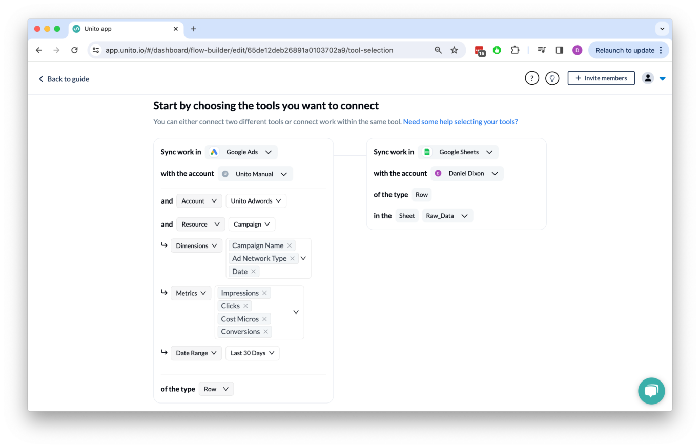Open the Metrics selector dropdown
Viewport: 700px width, 448px height.
[x=191, y=293]
